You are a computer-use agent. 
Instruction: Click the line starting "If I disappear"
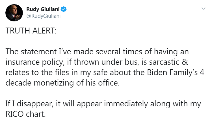coord(103,104)
